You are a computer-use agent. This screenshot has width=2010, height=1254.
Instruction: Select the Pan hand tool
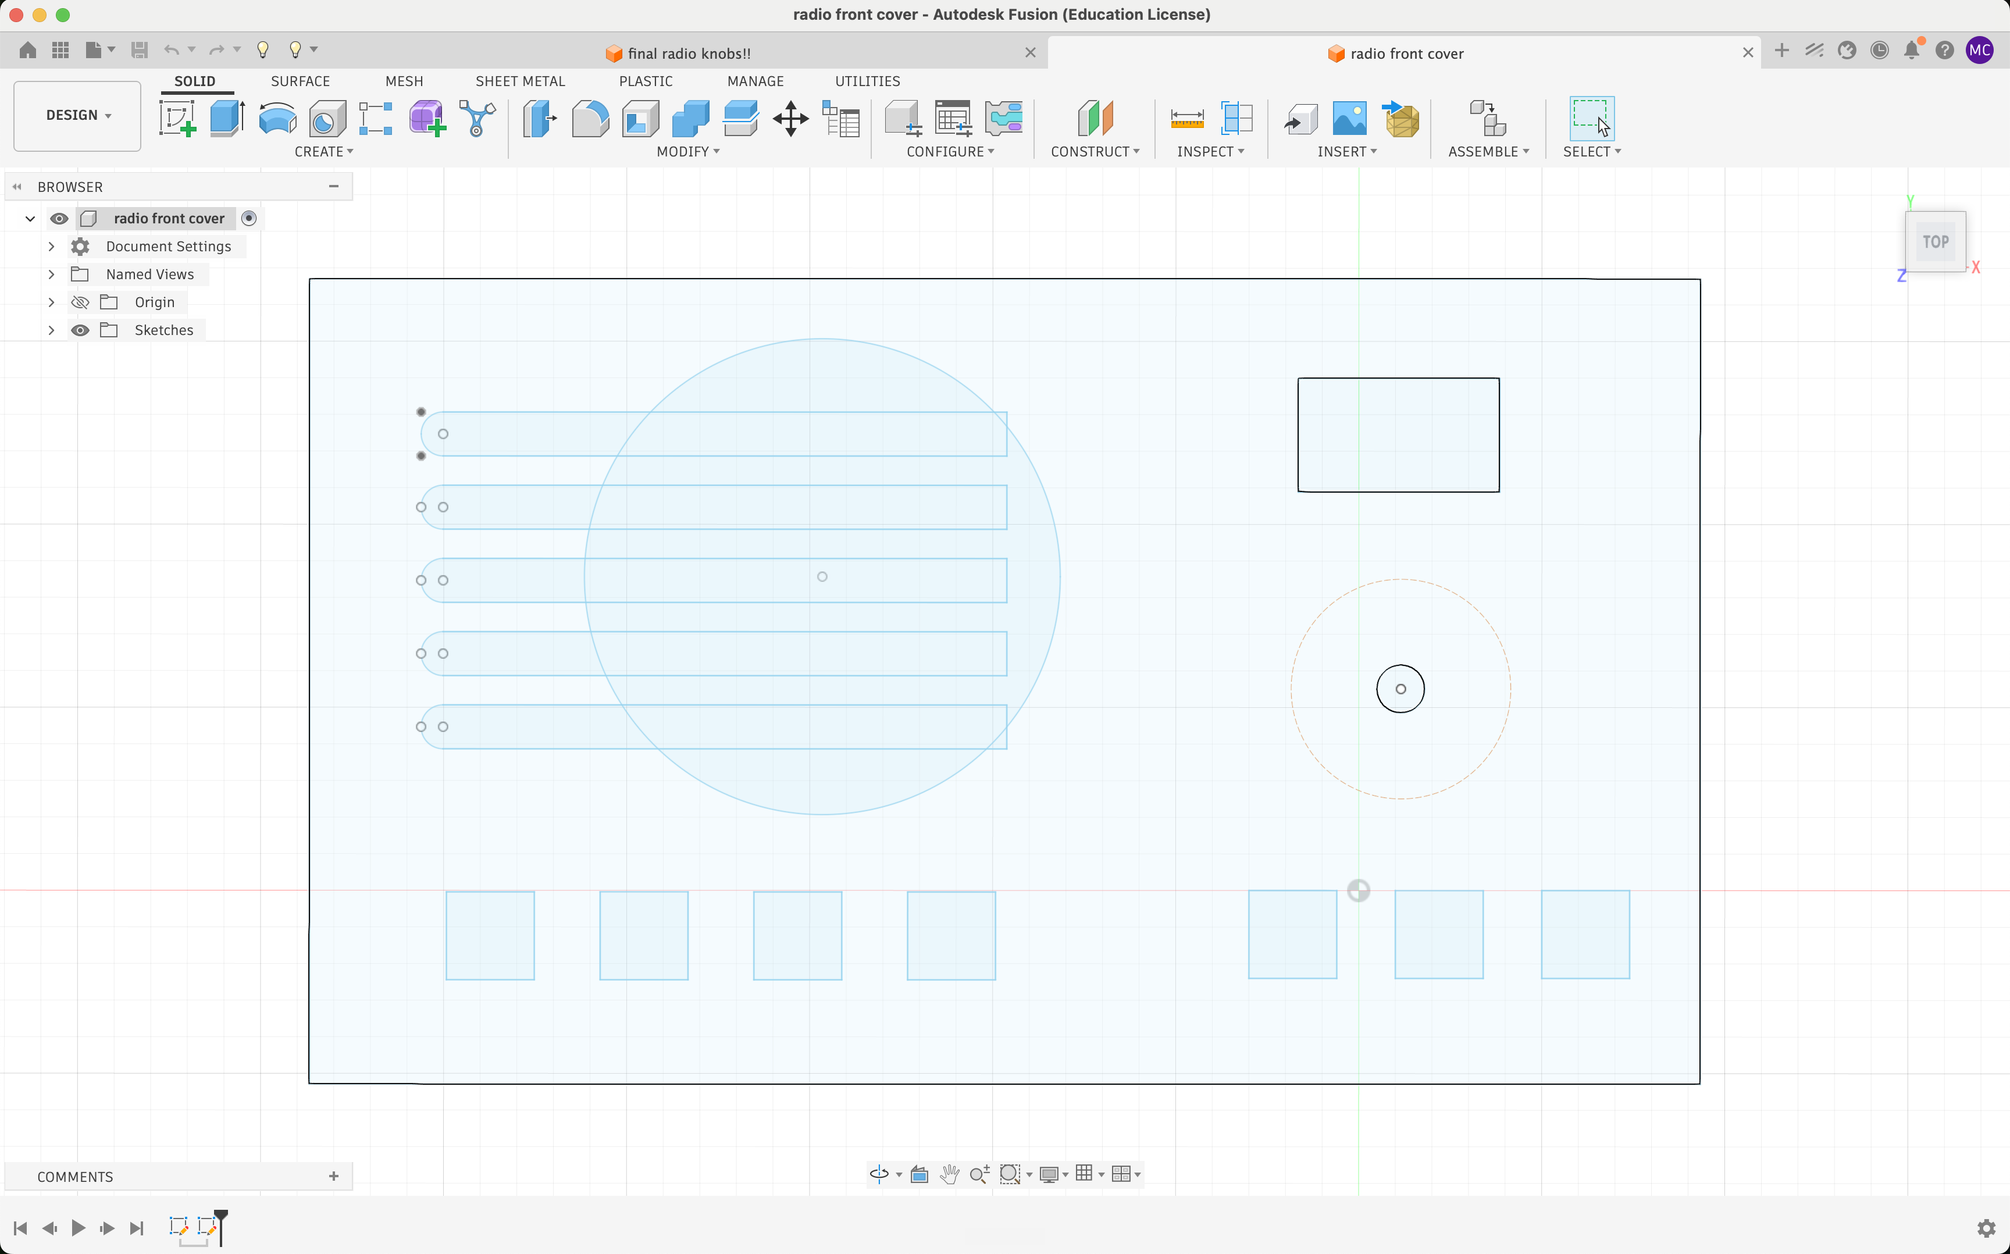pos(949,1174)
